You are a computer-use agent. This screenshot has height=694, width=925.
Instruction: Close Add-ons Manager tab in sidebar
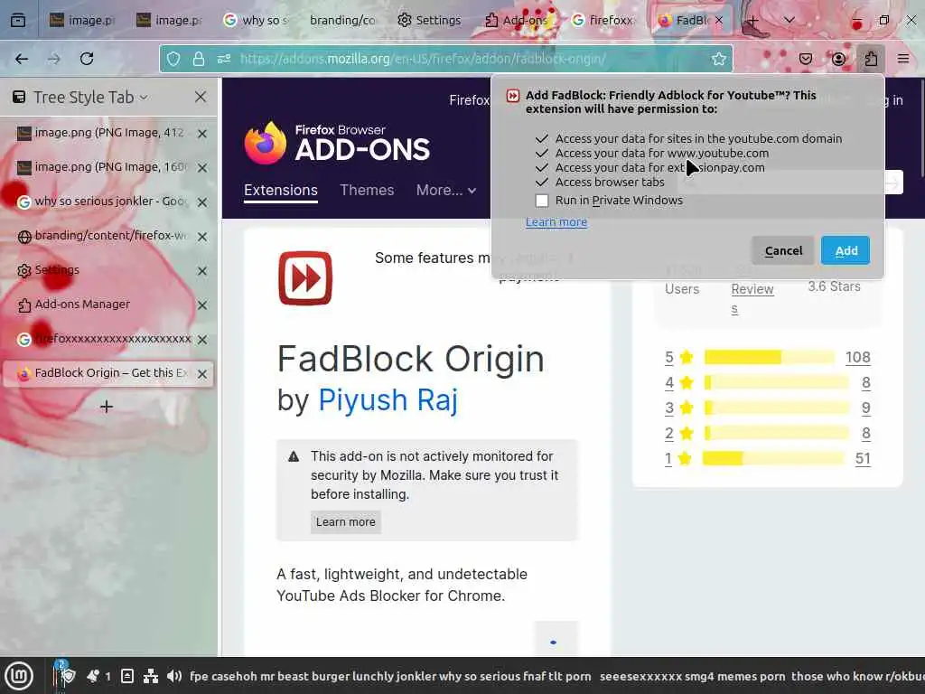coord(201,305)
